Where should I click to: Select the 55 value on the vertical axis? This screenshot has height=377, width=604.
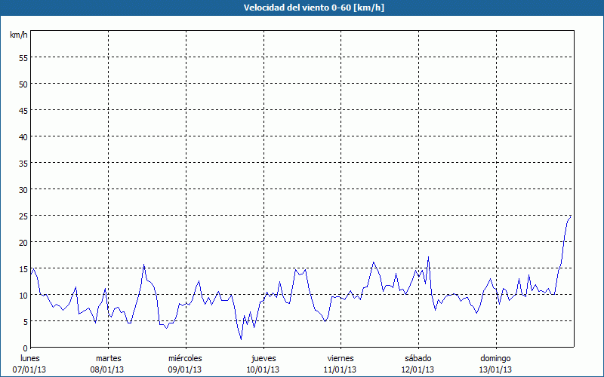(x=23, y=57)
